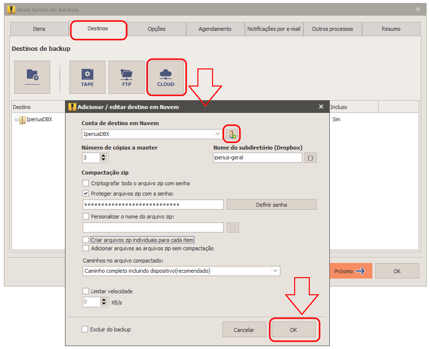Click the Destino column header
The height and width of the screenshot is (349, 430).
pos(39,107)
